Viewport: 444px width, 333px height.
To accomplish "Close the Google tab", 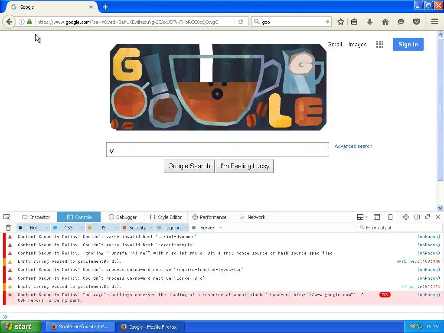I will point(91,7).
